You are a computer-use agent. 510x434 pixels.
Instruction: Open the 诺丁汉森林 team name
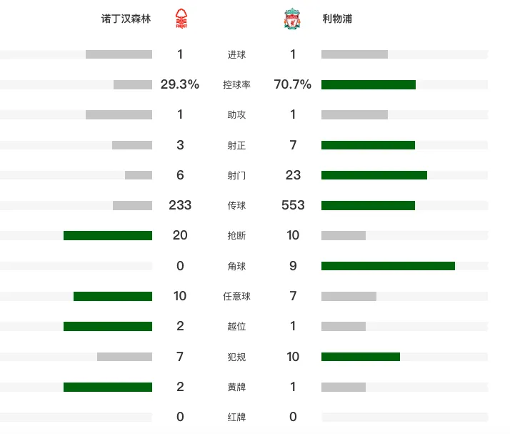[x=126, y=19]
